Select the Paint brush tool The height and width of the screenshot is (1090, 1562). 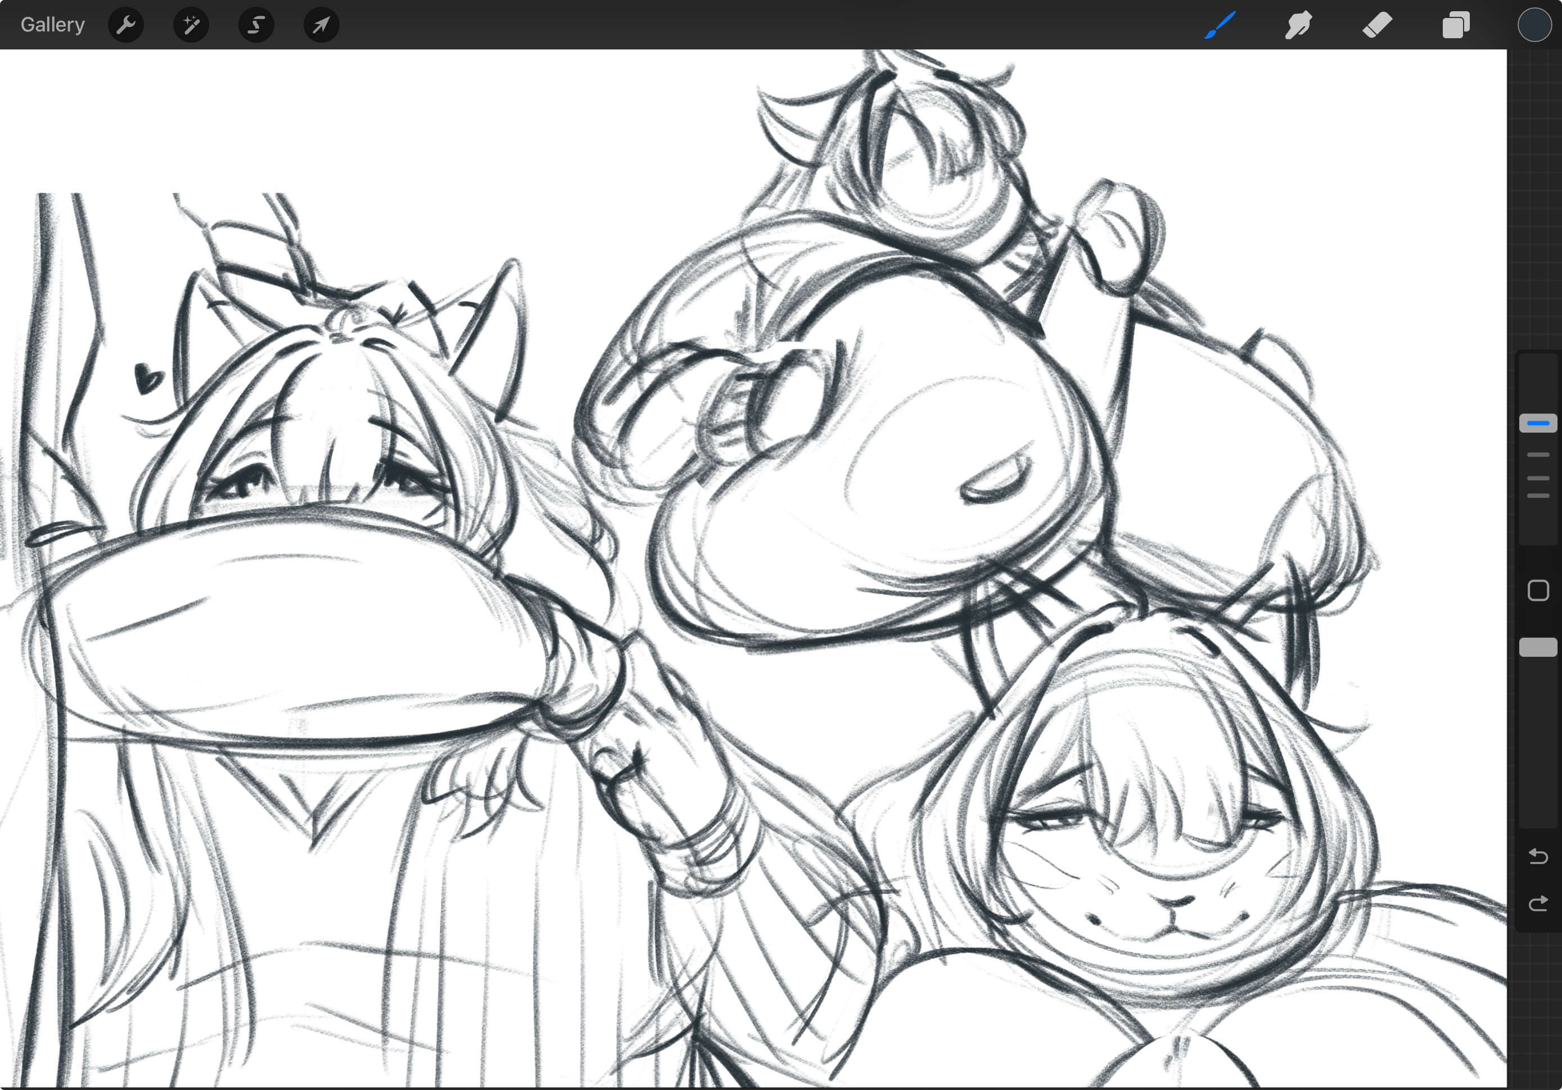(1221, 25)
